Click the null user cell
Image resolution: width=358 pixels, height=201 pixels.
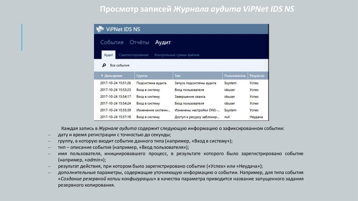click(x=227, y=117)
